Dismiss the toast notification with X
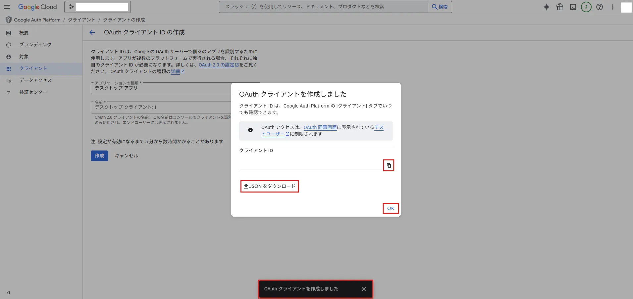 point(364,289)
